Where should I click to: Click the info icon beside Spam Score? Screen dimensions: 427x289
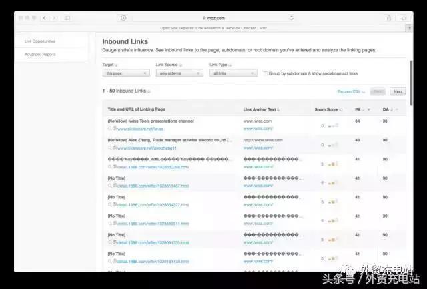coord(341,109)
